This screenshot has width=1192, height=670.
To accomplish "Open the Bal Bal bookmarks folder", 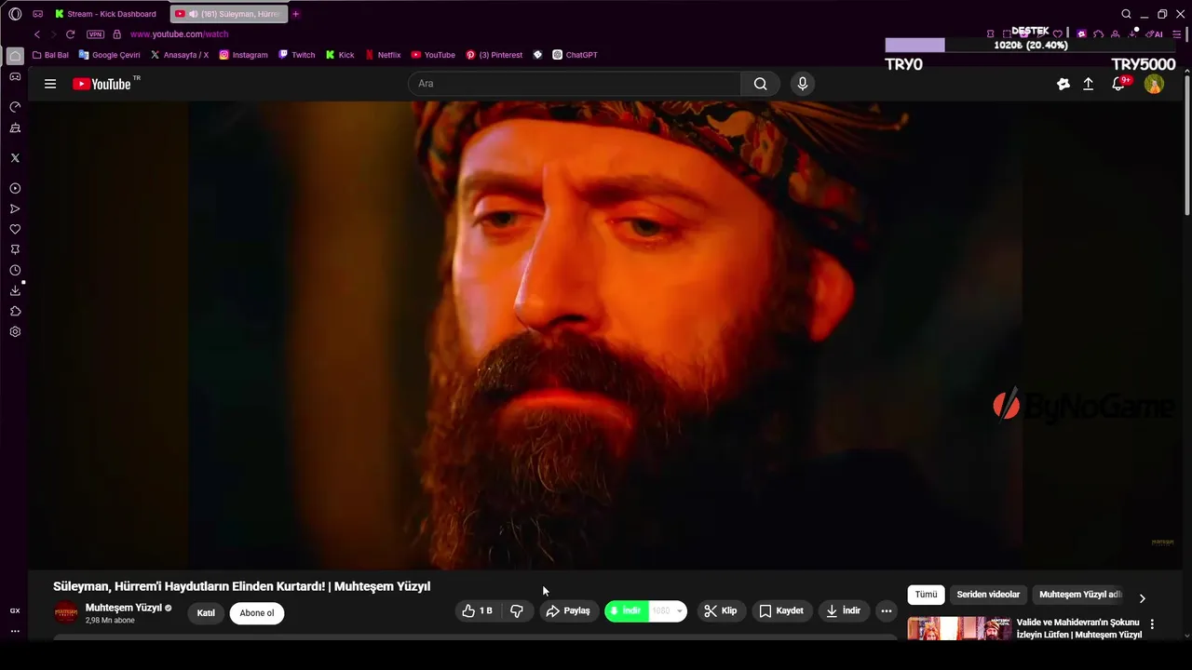I will 50,55.
